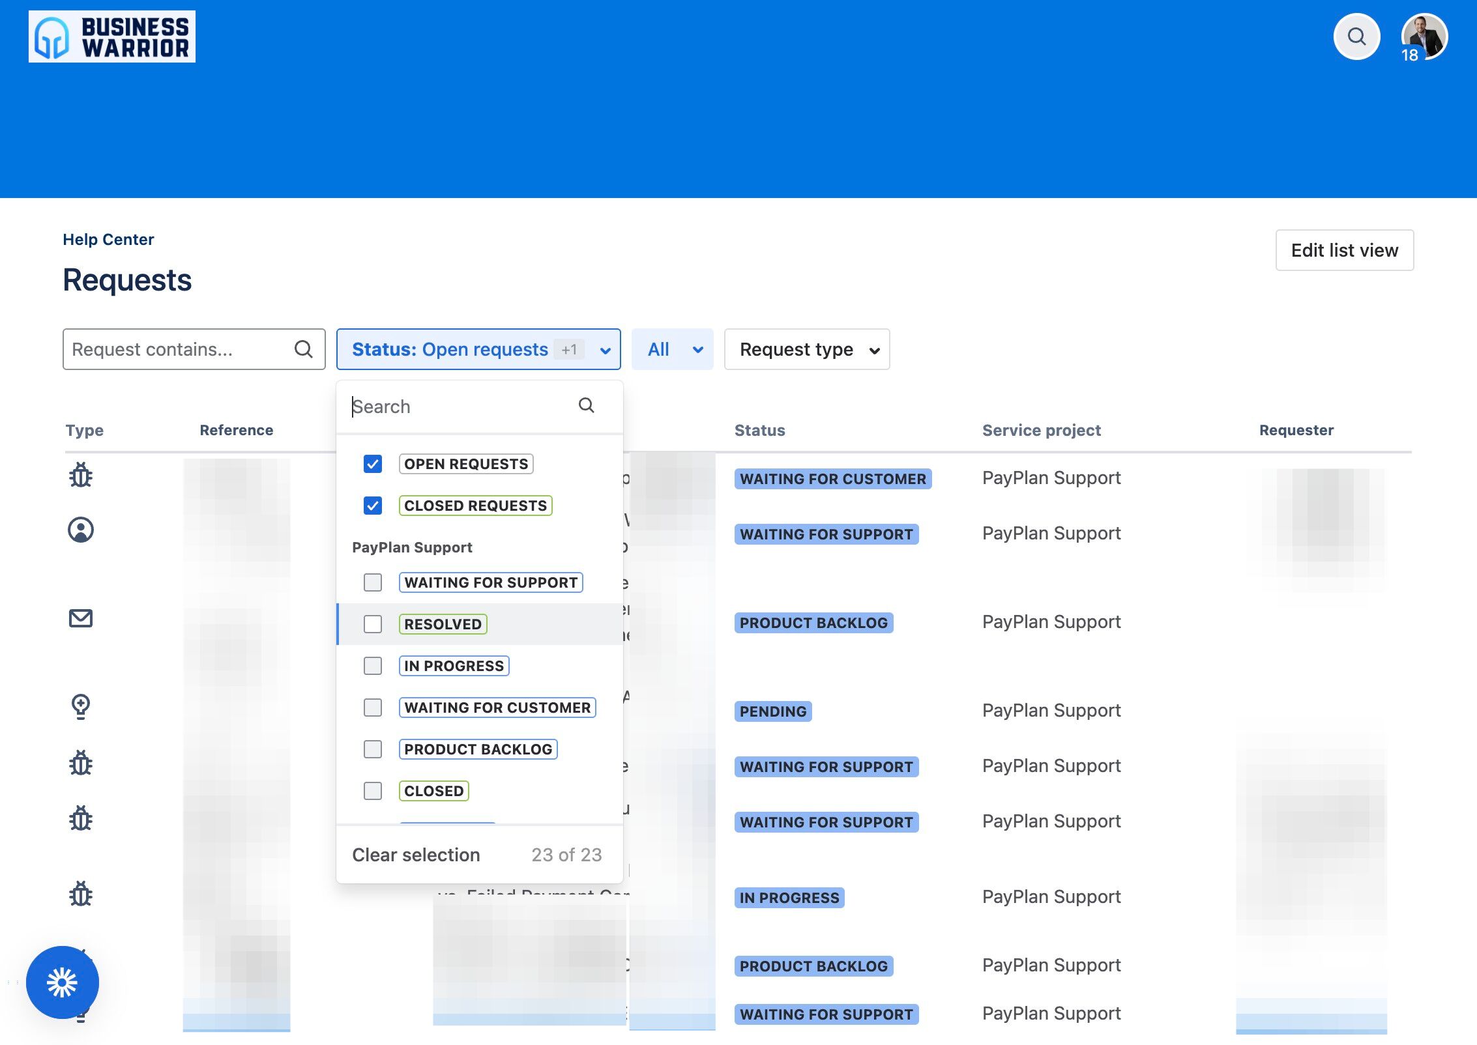Image resolution: width=1477 pixels, height=1045 pixels.
Task: Click the bug icon in the In Progress row
Action: (x=81, y=895)
